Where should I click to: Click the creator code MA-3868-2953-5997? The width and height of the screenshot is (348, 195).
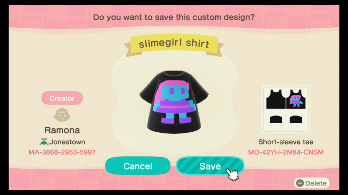coord(62,152)
